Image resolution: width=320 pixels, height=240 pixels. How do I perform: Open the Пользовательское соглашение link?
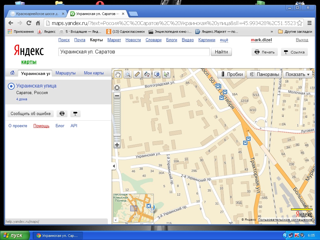pos(285,220)
